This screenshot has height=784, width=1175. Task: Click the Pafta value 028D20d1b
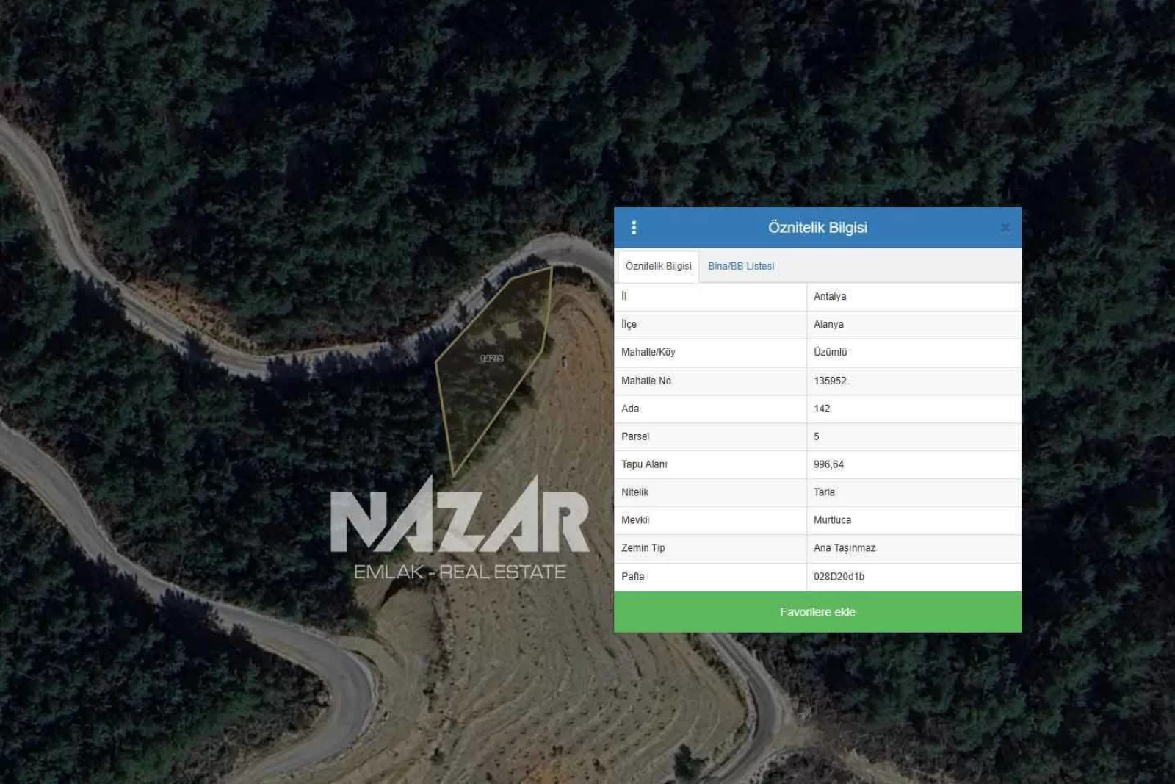pos(839,577)
